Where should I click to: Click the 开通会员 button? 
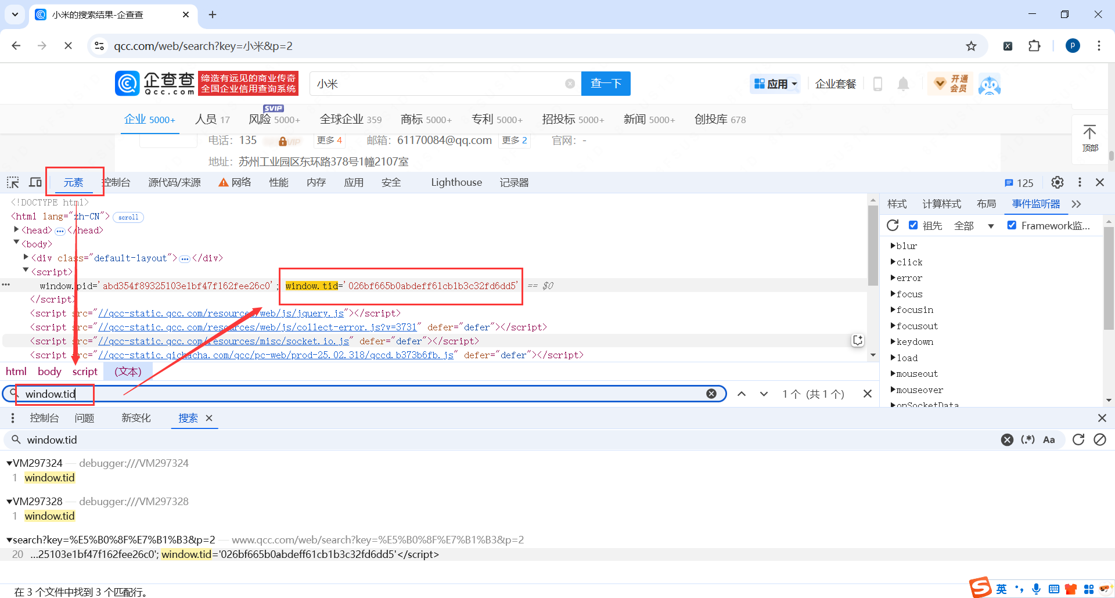pyautogui.click(x=950, y=84)
